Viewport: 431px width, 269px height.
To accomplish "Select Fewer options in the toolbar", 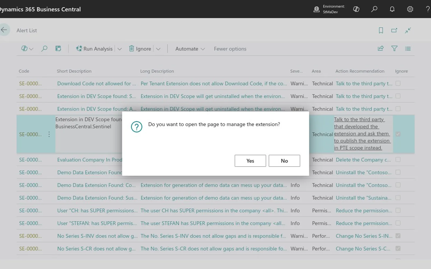I will pyautogui.click(x=230, y=49).
